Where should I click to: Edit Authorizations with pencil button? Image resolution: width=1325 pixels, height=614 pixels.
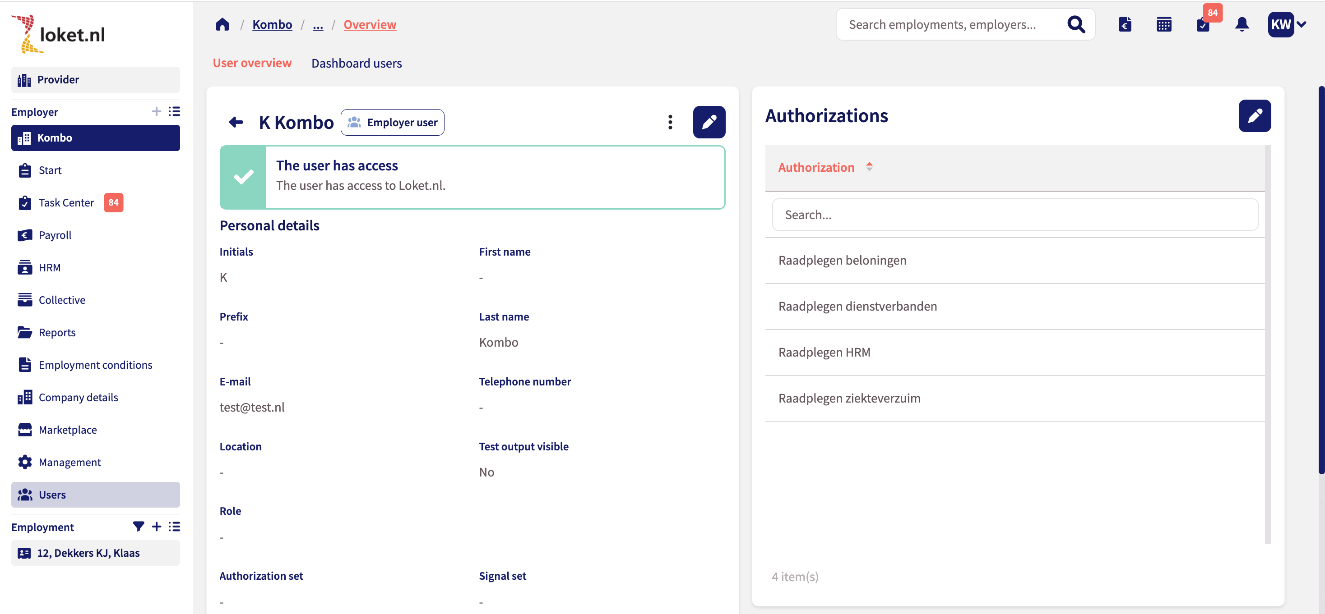tap(1254, 115)
